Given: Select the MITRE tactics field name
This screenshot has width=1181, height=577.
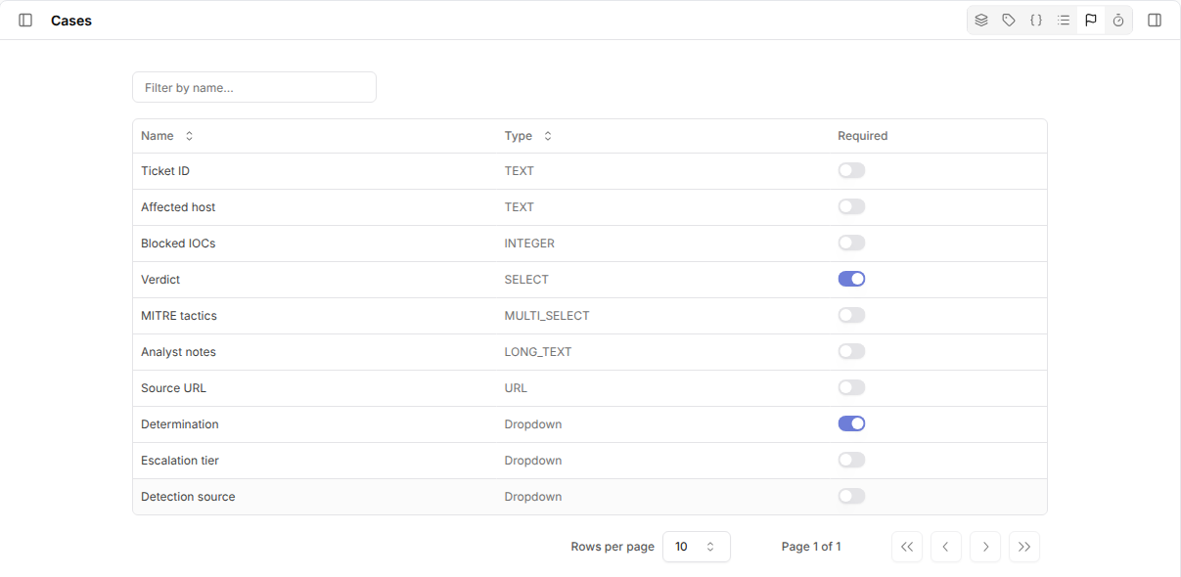Looking at the screenshot, I should (179, 316).
